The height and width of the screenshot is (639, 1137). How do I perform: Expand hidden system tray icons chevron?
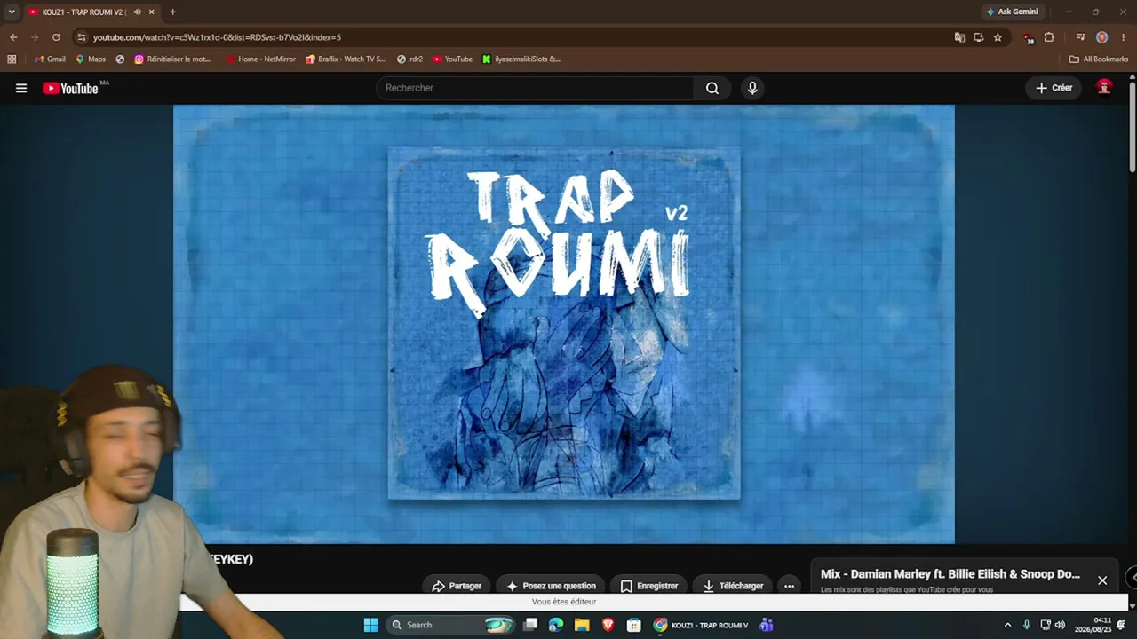pos(1007,625)
